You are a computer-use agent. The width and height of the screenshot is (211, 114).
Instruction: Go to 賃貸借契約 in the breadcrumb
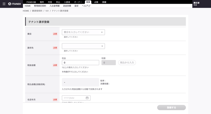click(x=37, y=11)
